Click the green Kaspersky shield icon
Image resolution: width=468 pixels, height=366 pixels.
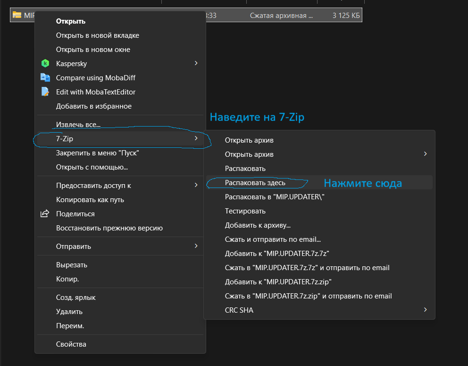[45, 63]
